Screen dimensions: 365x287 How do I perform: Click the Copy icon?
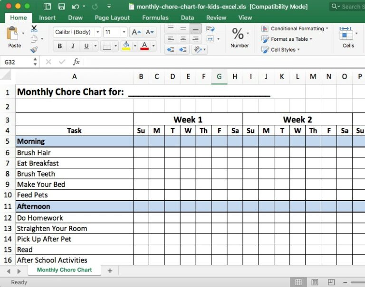(x=34, y=39)
